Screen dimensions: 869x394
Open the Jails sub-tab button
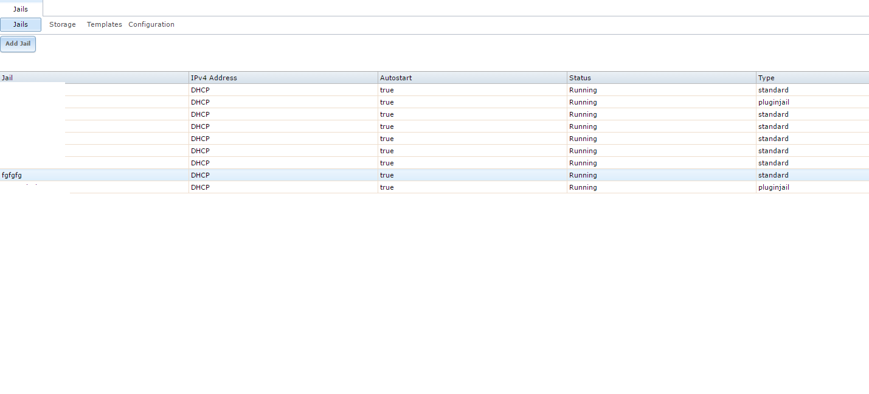point(21,24)
